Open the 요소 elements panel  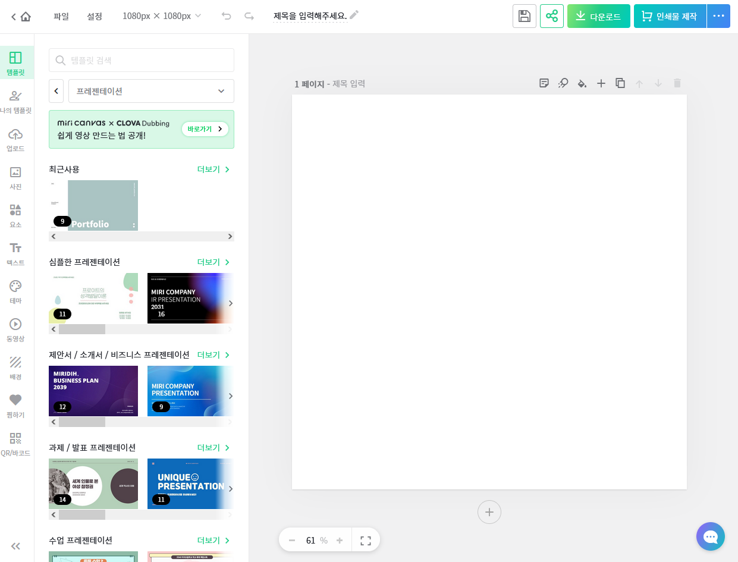[x=16, y=215]
